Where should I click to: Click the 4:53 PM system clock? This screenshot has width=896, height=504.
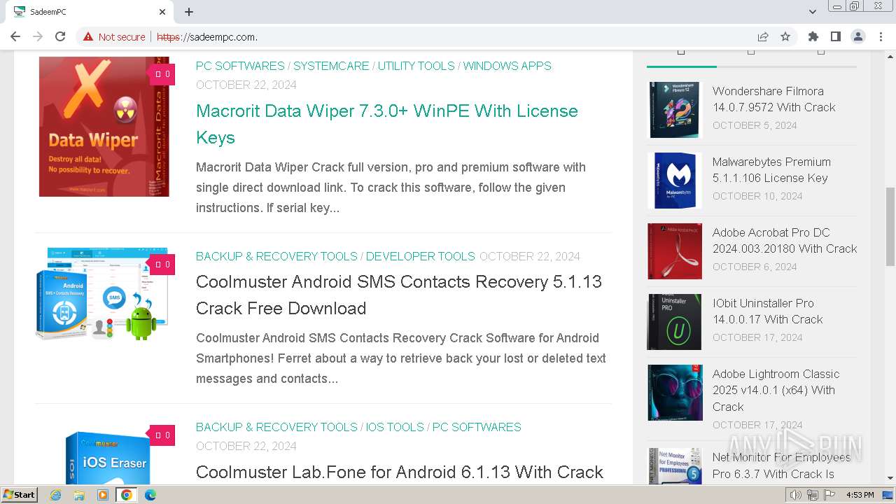click(860, 495)
